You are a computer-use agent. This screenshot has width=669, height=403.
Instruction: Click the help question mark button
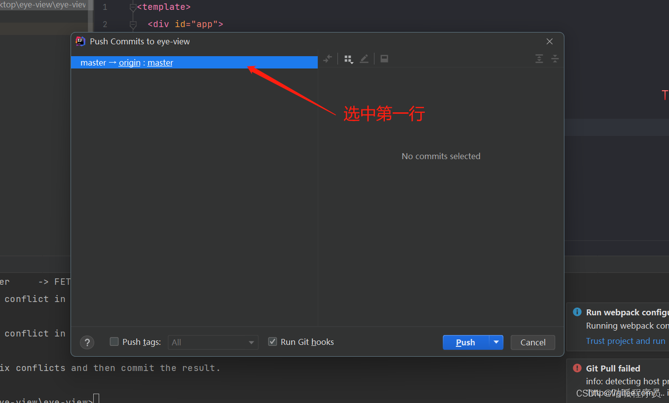click(87, 342)
